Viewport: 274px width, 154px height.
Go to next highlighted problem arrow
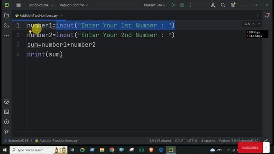[259, 24]
